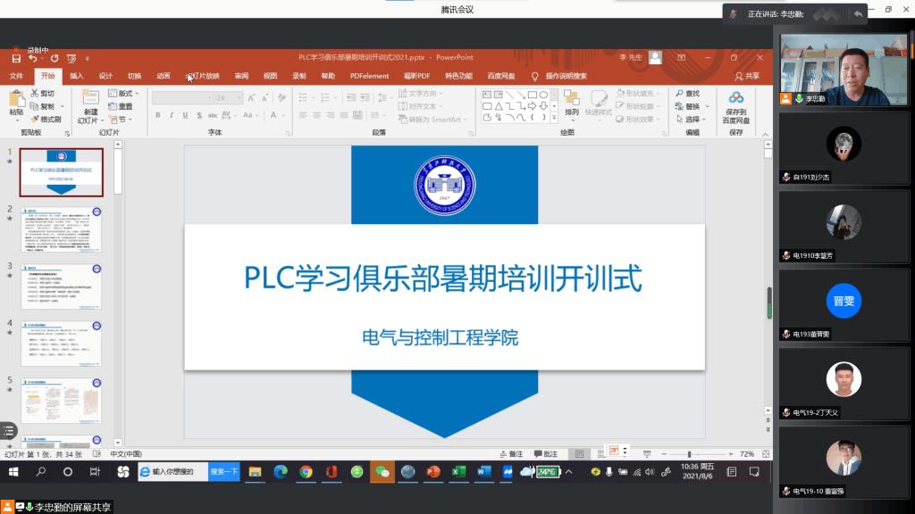Click the Save icon in Quick Access Toolbar
Screen dimensions: 915x514
click(x=16, y=59)
